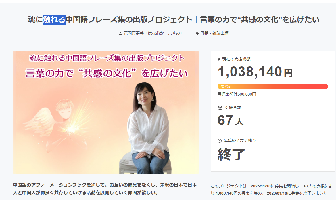
Task: Click the 1,038,140円 total amount
Action: tap(255, 72)
